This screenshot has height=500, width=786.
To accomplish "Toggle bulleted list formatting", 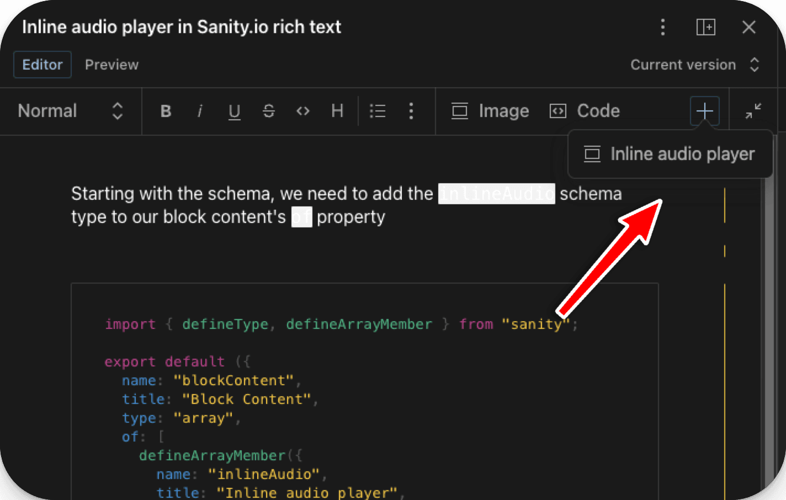I will (378, 111).
